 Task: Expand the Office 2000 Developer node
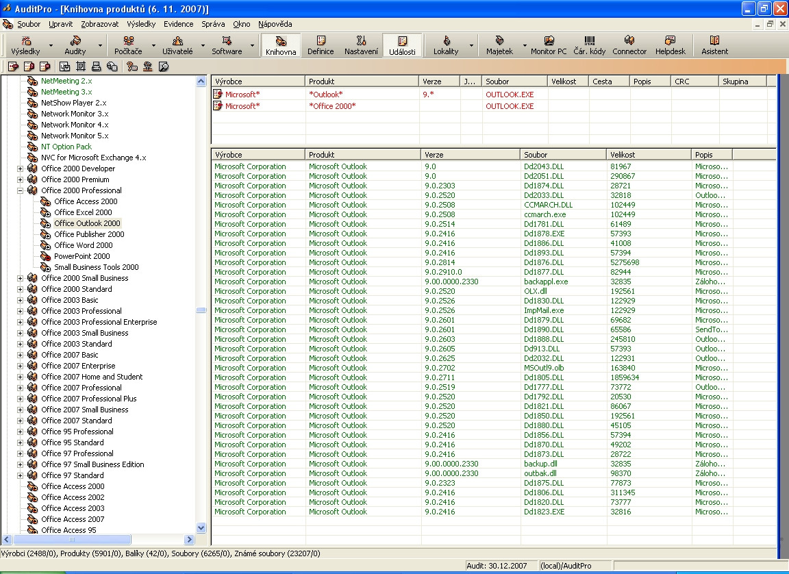point(20,169)
